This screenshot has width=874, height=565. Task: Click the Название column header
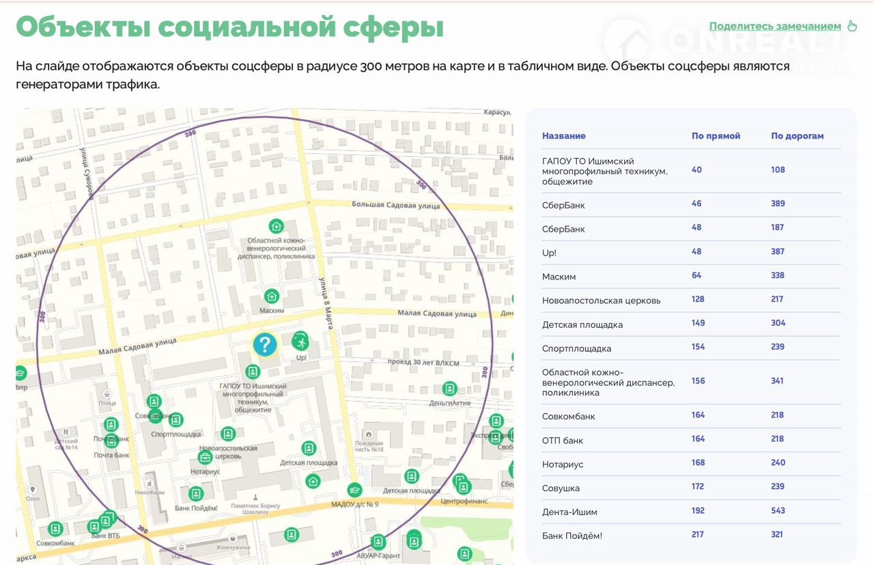pos(563,136)
